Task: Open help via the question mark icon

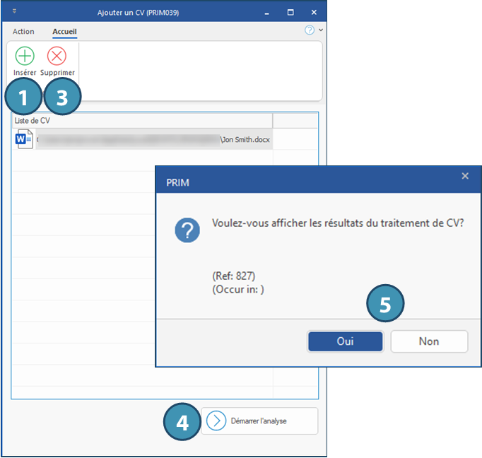Action: pyautogui.click(x=310, y=30)
